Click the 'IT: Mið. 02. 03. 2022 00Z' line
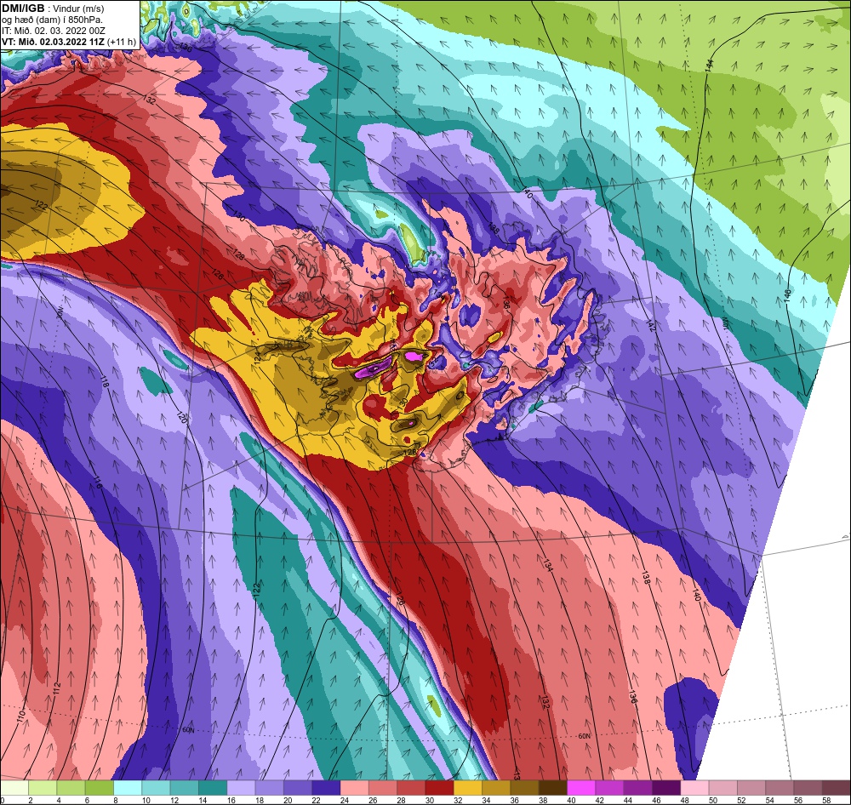The width and height of the screenshot is (851, 805). (53, 31)
